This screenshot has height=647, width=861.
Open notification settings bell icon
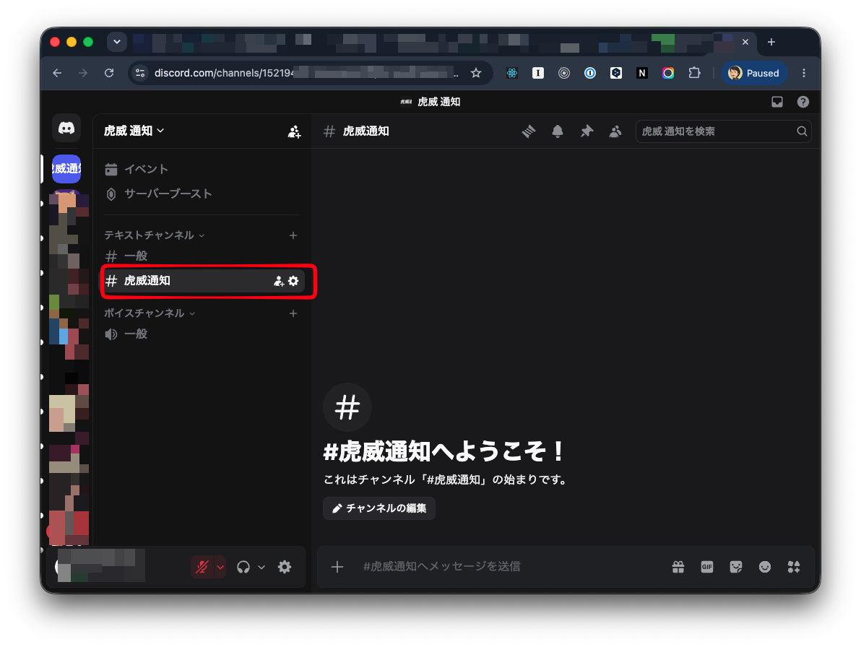(x=558, y=131)
